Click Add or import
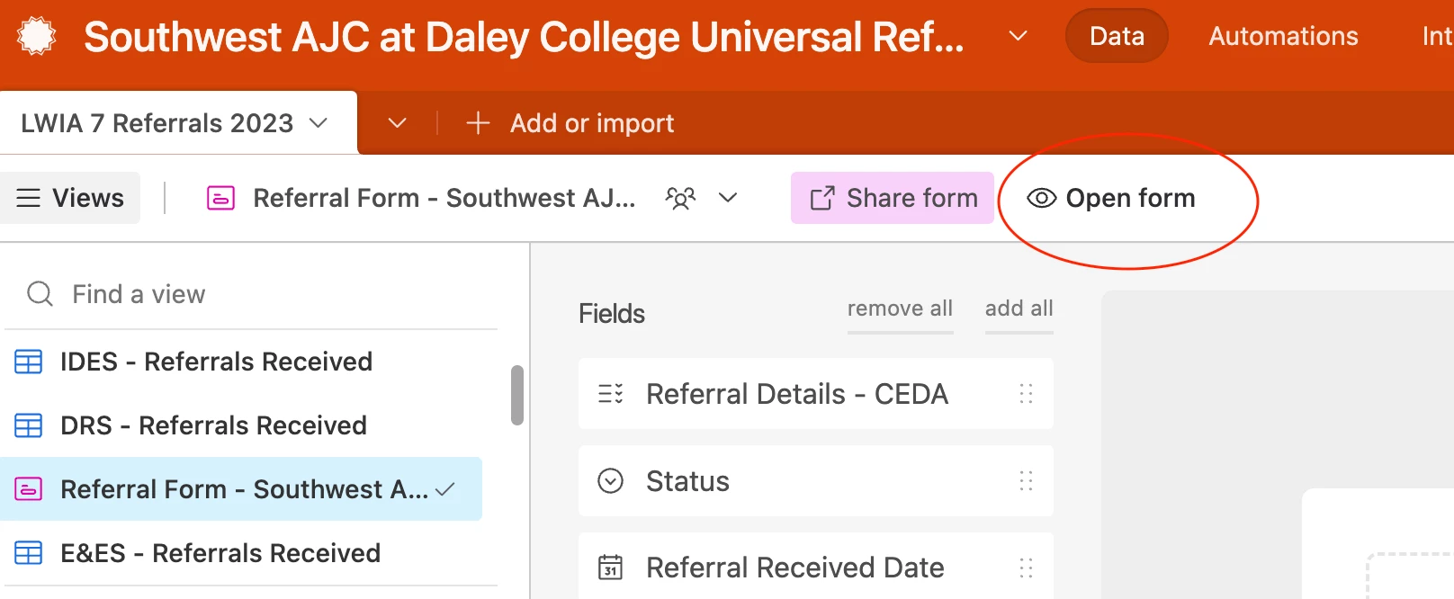Viewport: 1454px width, 599px height. click(591, 123)
